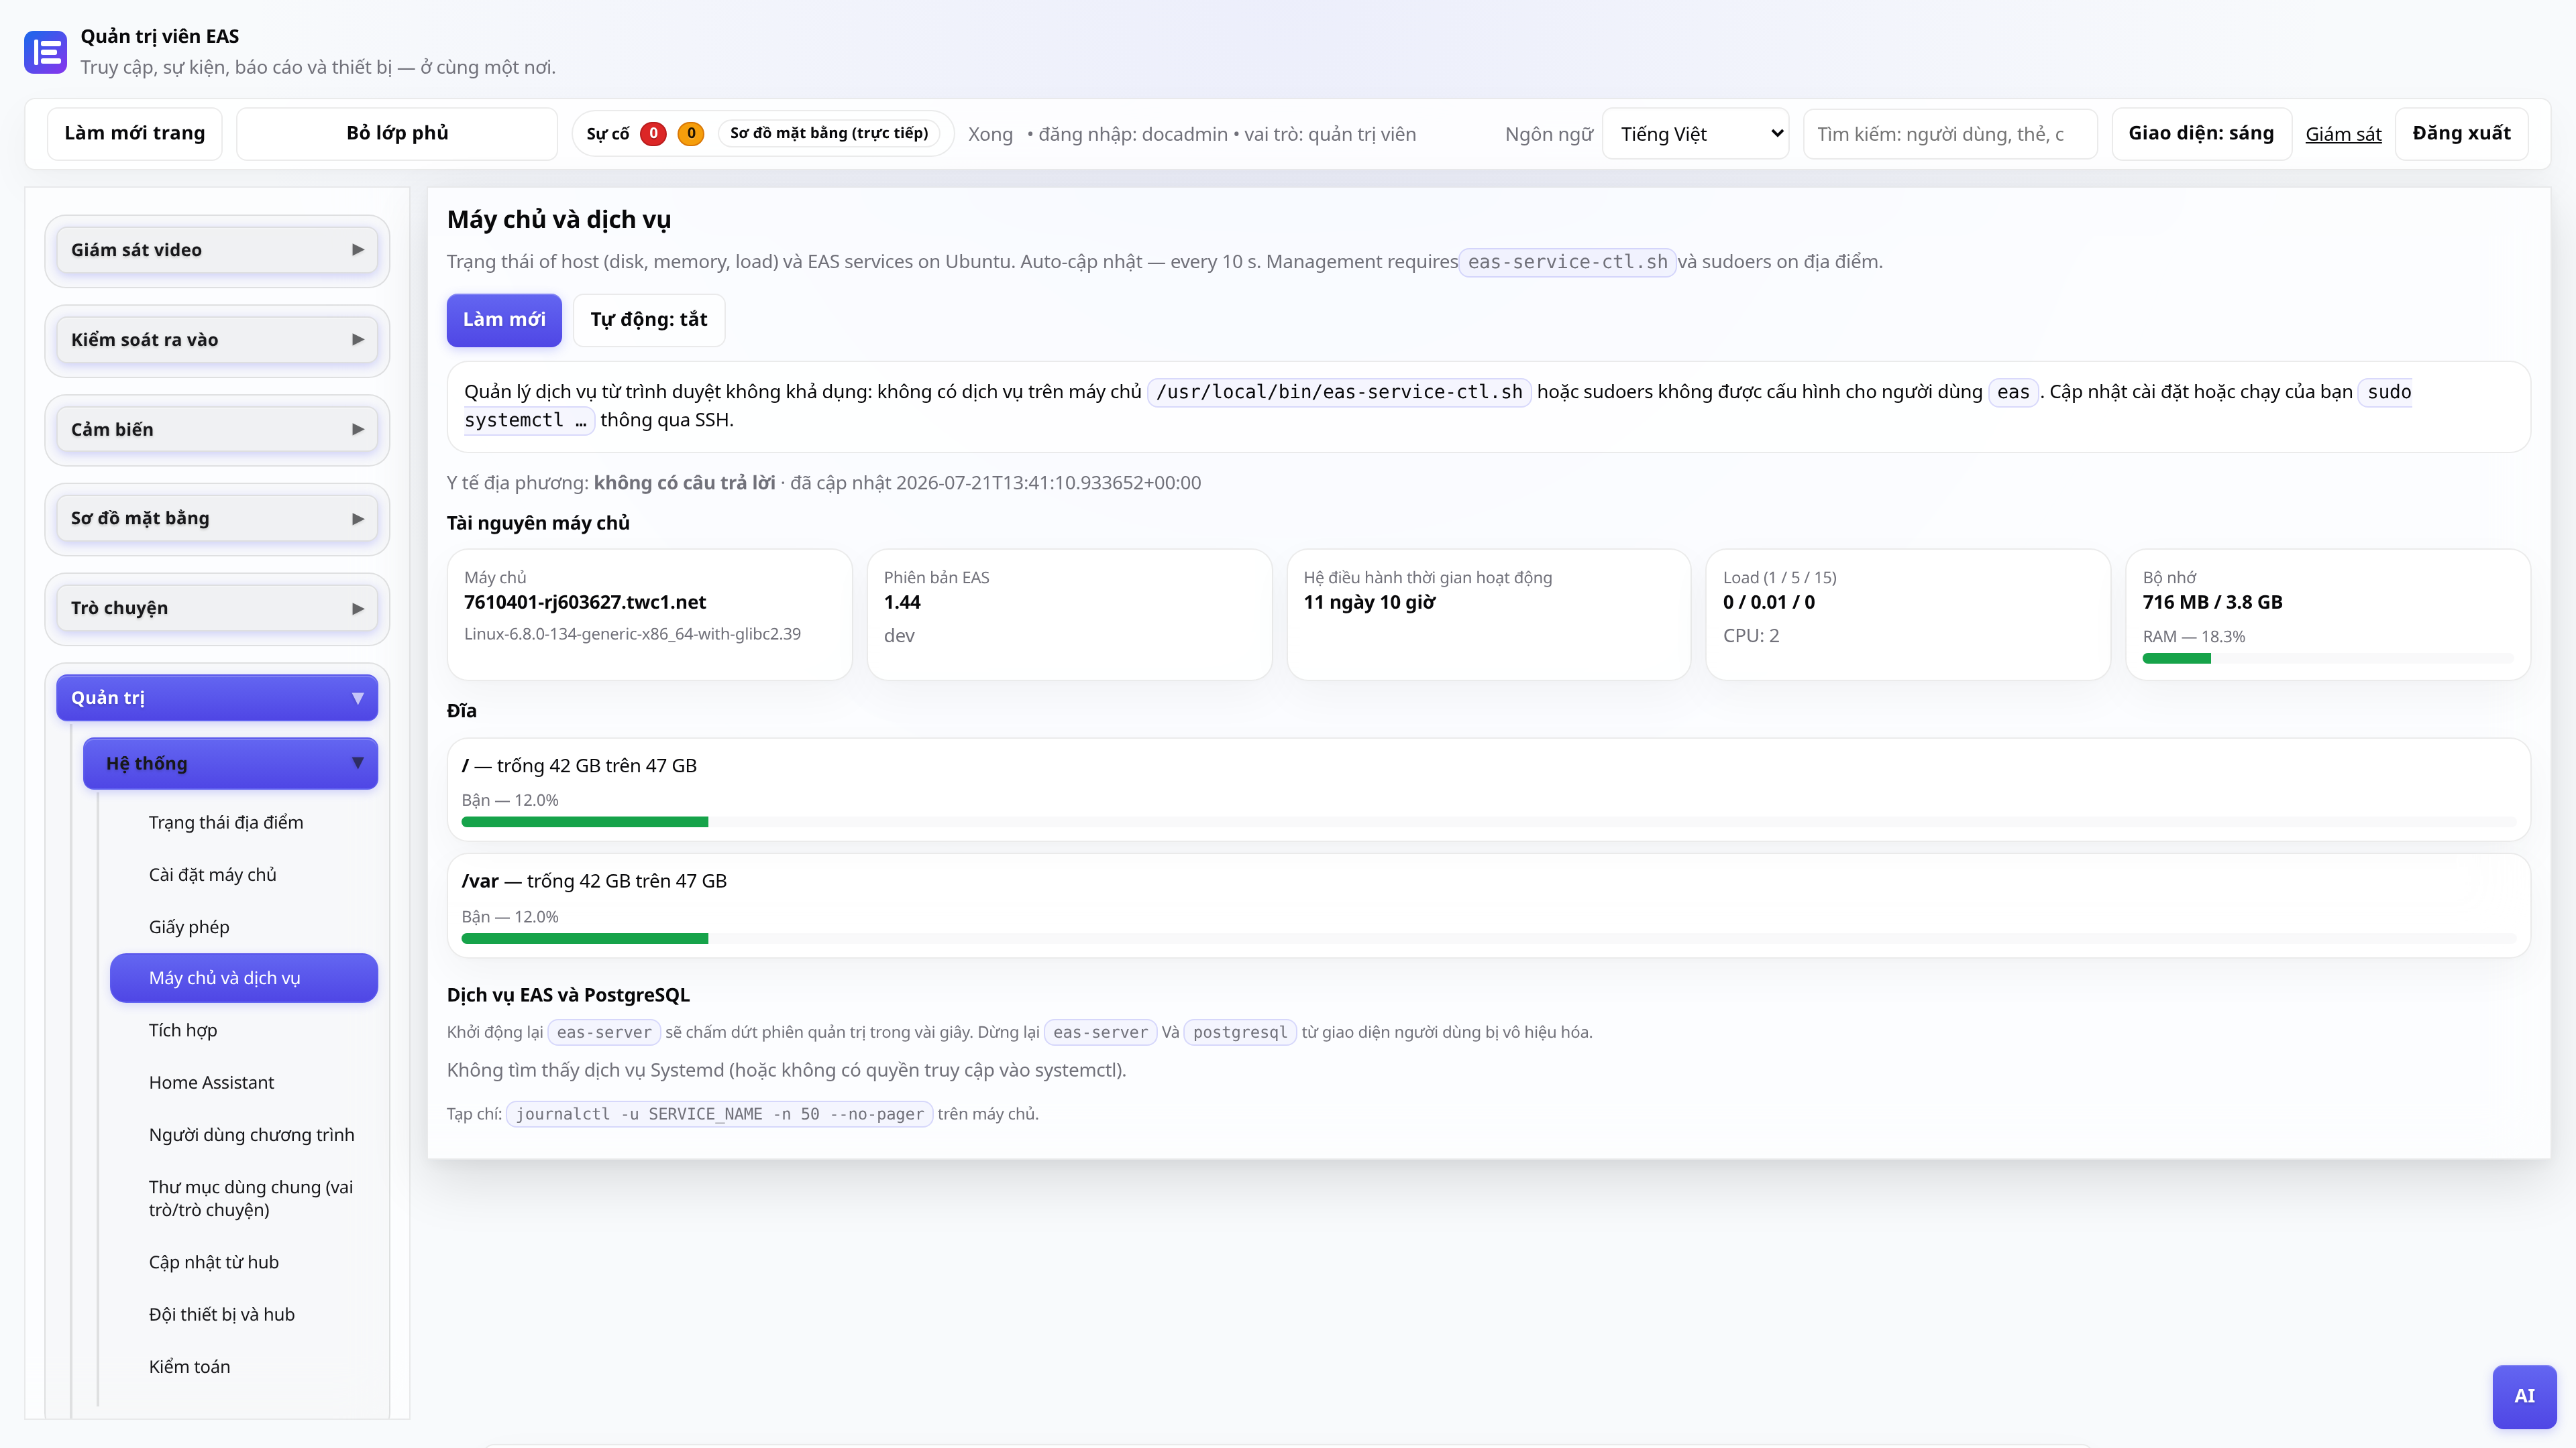Collapse the Quản trị section arrow

point(358,697)
